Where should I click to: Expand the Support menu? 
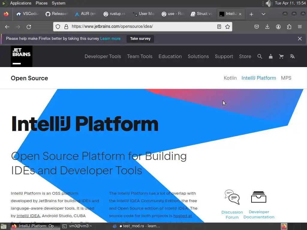pos(224,57)
